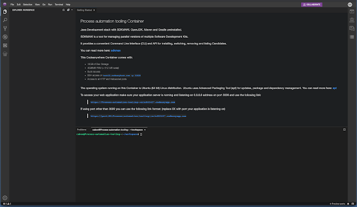
Task: Switch to the Problems tab
Action: pyautogui.click(x=81, y=130)
